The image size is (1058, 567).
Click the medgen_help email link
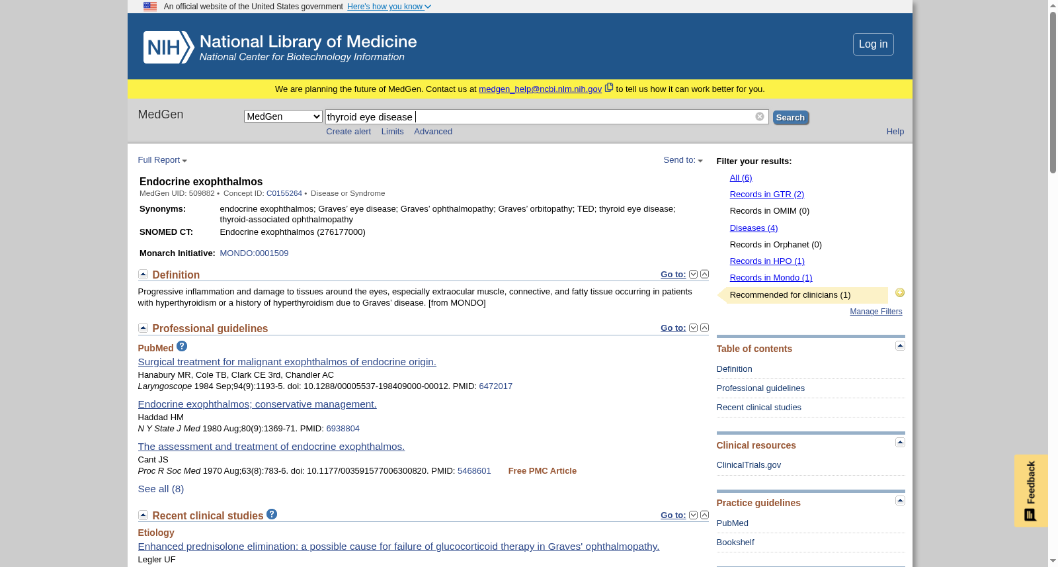coord(540,89)
